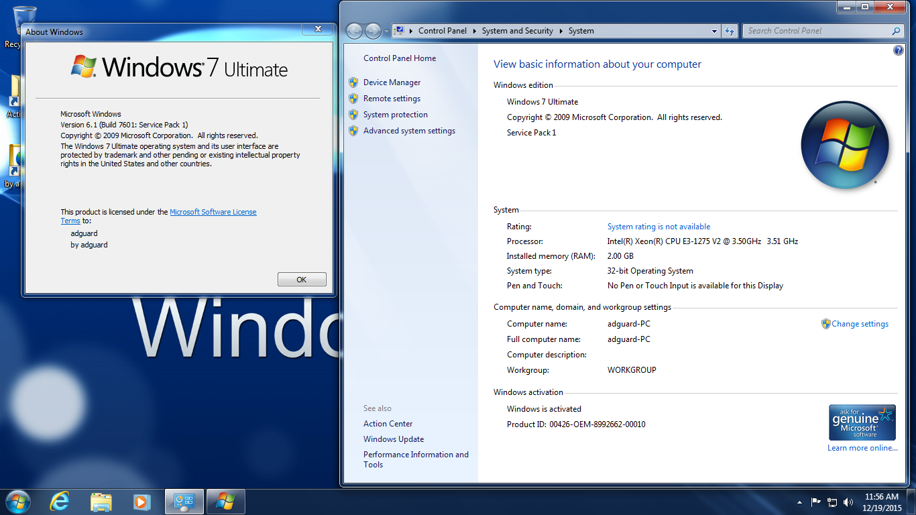The image size is (916, 515).
Task: Minimize the Control Panel System window
Action: coord(847,7)
